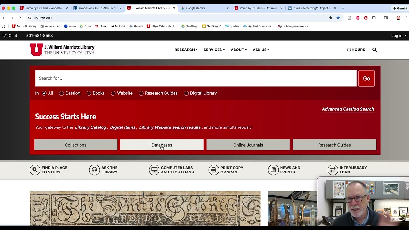This screenshot has height=230, width=409.
Task: Open the zoom bookmark
Action: [70, 26]
